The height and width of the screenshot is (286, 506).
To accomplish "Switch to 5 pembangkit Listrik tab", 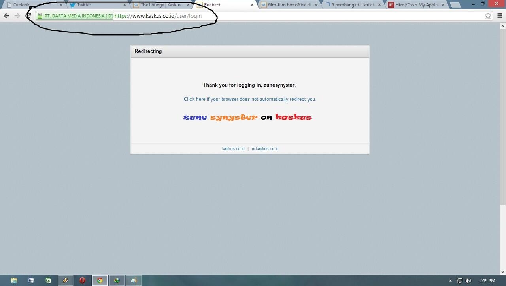I will 352,5.
